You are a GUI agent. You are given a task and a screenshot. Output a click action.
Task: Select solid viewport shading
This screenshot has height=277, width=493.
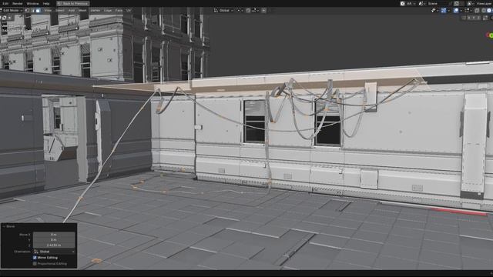[489, 10]
